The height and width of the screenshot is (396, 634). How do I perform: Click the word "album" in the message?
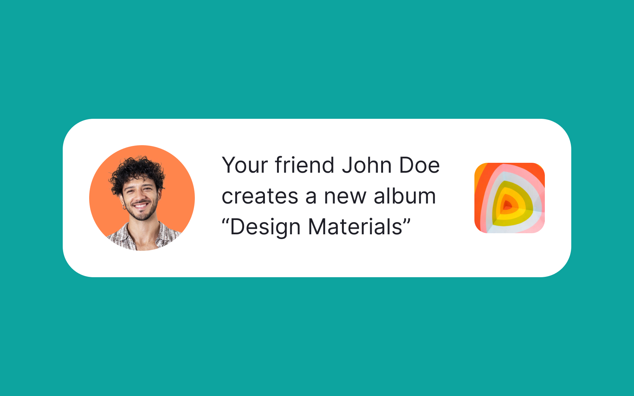405,196
